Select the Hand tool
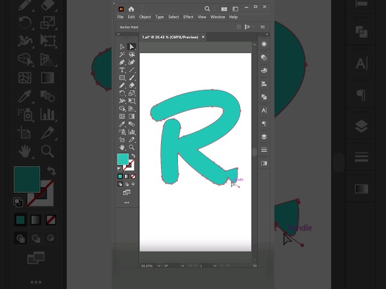The width and height of the screenshot is (386, 289). tap(122, 148)
